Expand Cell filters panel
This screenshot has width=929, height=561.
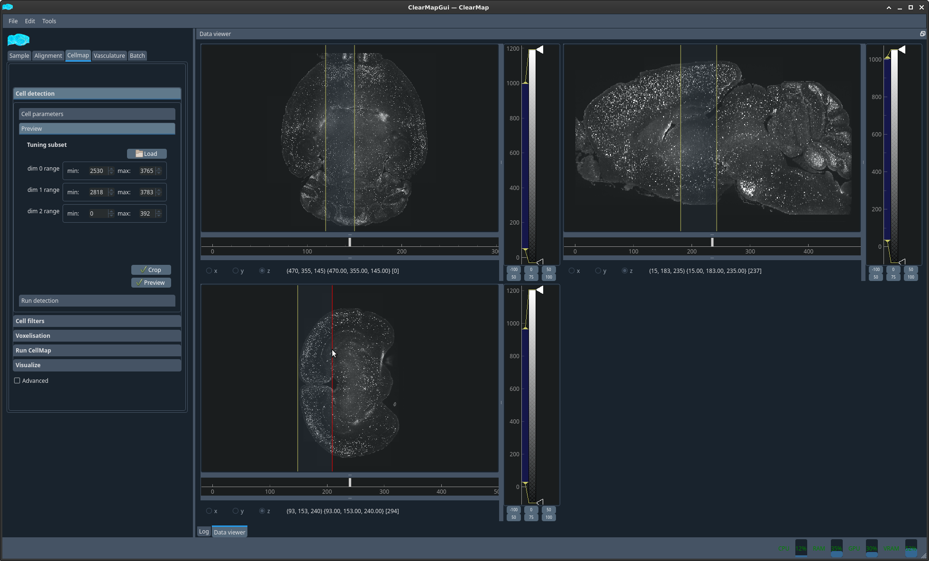coord(96,321)
